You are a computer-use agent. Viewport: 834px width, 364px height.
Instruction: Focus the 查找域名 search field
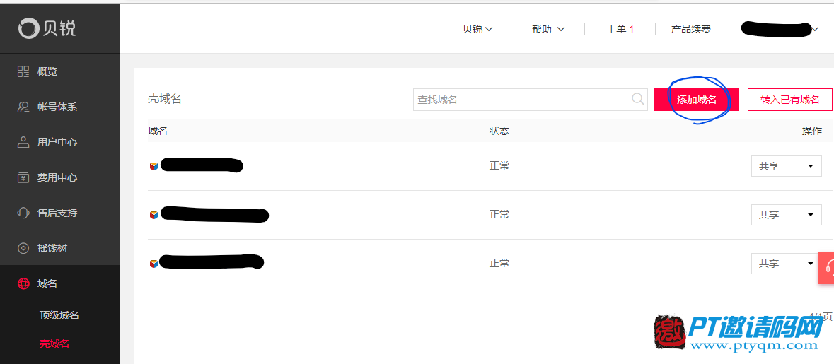pyautogui.click(x=529, y=100)
